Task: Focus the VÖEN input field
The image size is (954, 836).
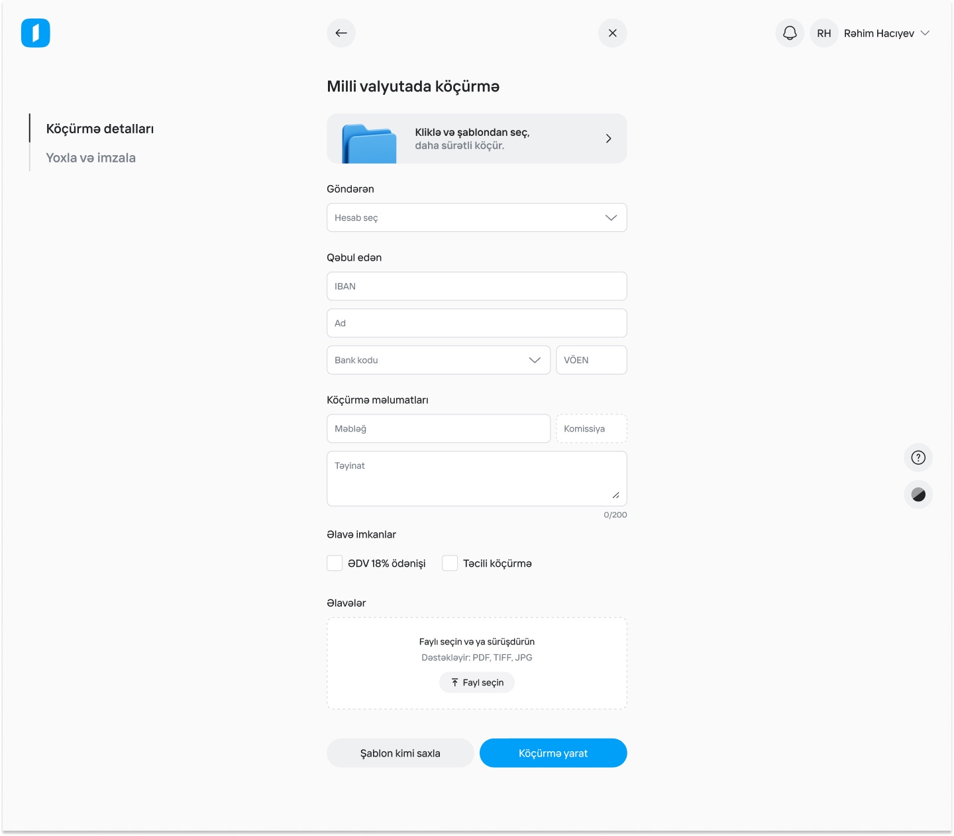Action: 592,360
